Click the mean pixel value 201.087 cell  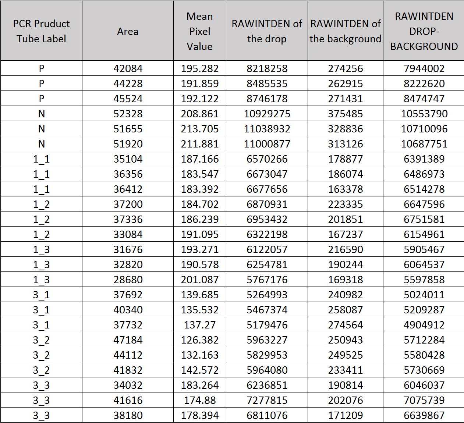click(199, 280)
